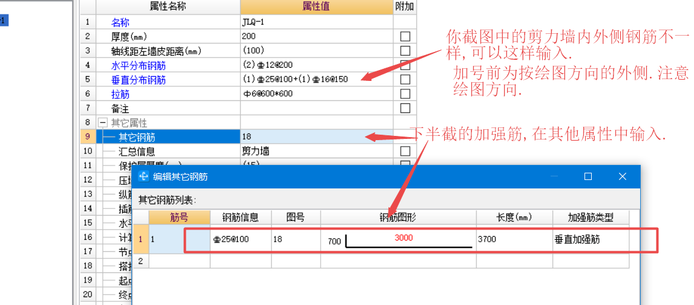The image size is (694, 305).
Task: Collapse the 其它属性 group
Action: (102, 123)
